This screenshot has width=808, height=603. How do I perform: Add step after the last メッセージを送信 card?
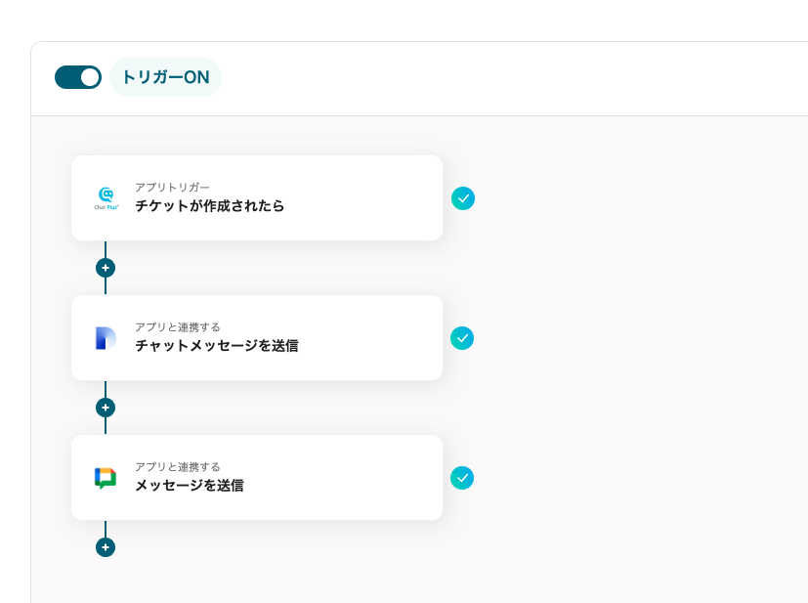pyautogui.click(x=106, y=547)
